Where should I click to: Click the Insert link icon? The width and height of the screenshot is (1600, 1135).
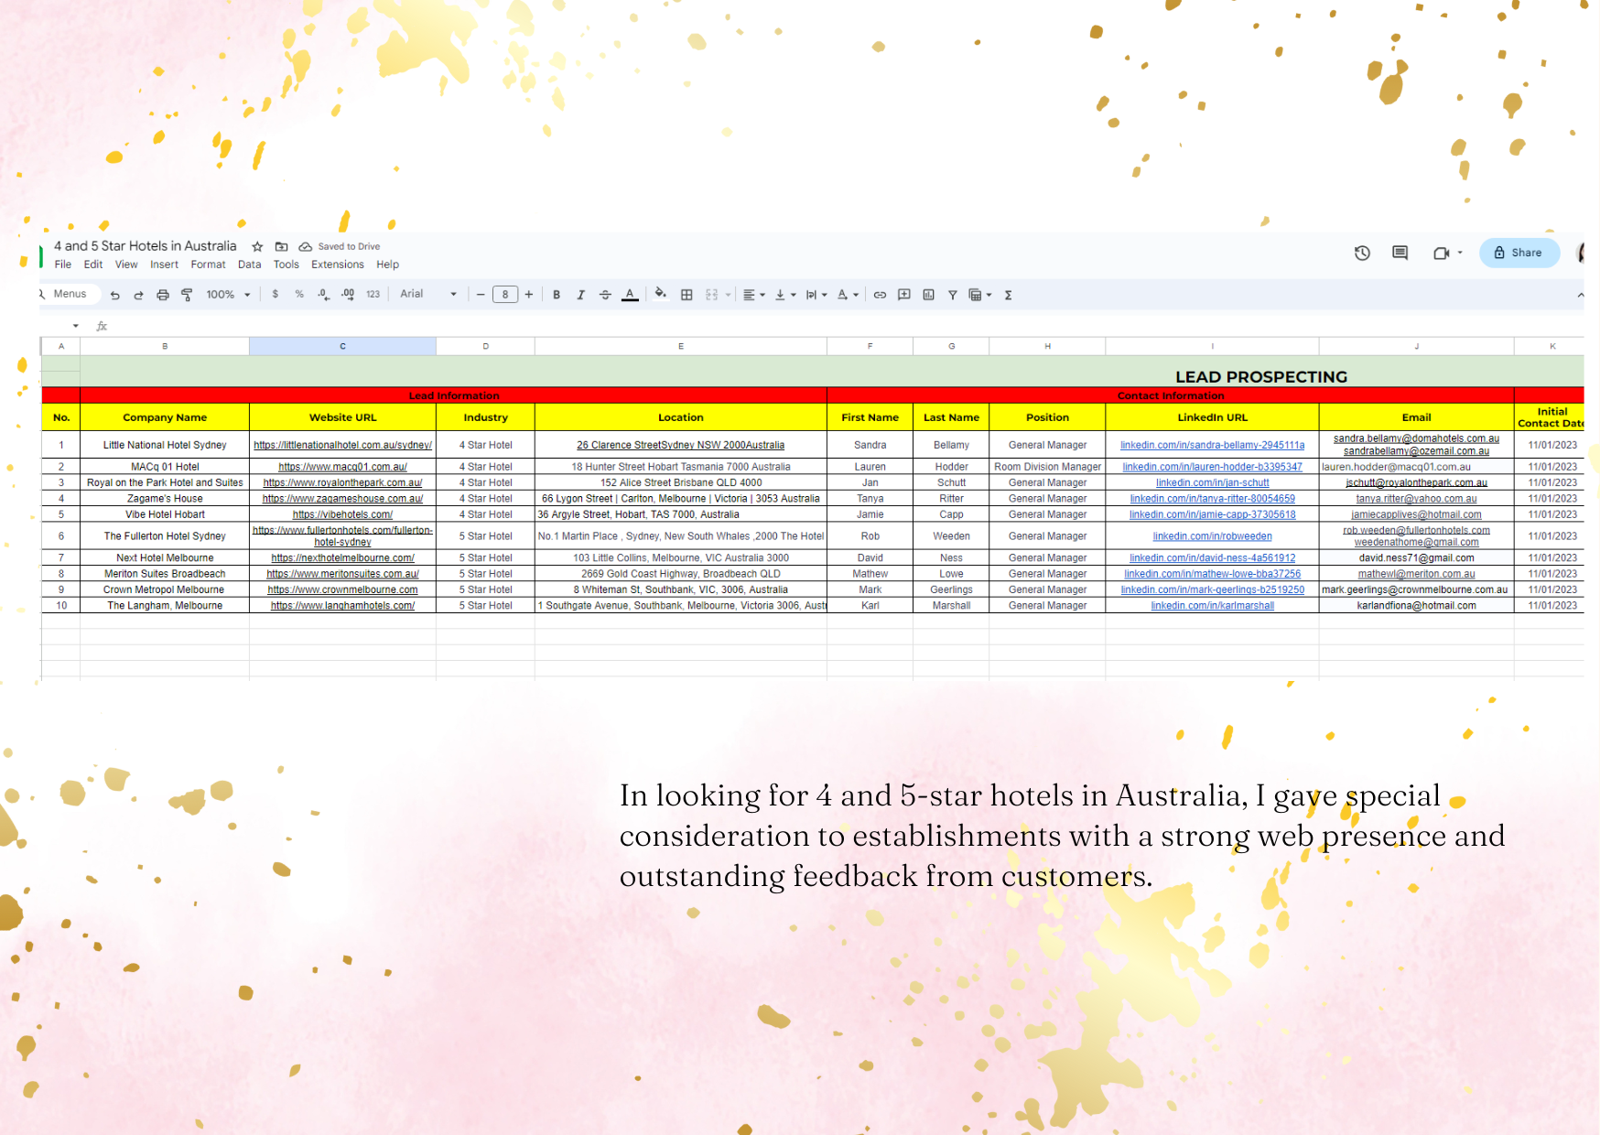coord(880,295)
